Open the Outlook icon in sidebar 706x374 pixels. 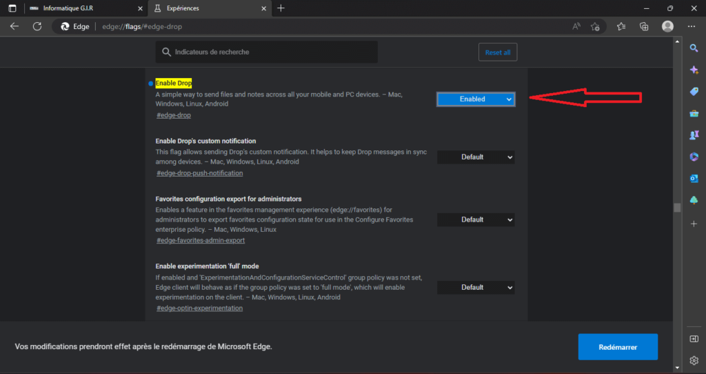(694, 179)
